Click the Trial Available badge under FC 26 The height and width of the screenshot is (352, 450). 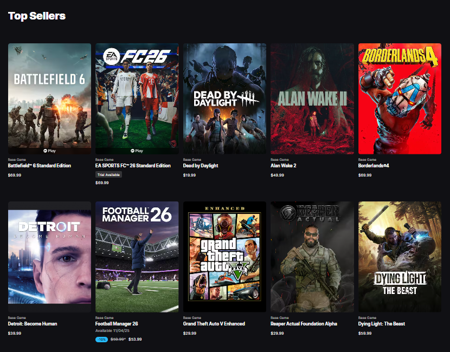coord(109,174)
